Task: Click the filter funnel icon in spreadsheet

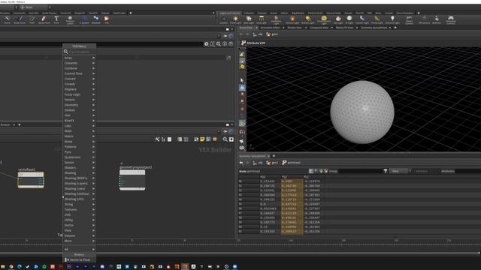Action: point(386,171)
